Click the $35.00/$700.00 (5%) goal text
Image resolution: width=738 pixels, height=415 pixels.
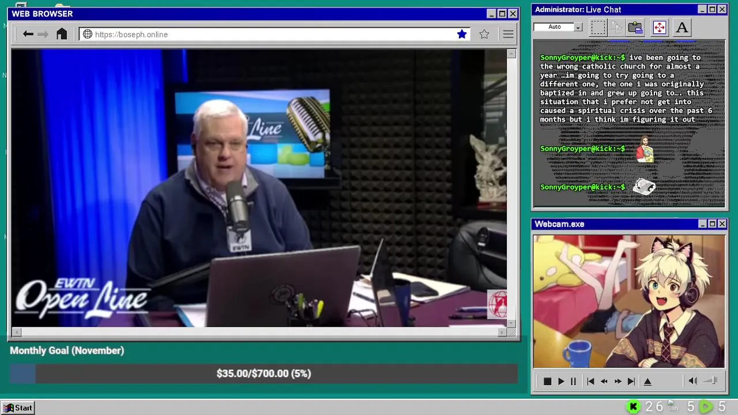pyautogui.click(x=263, y=373)
